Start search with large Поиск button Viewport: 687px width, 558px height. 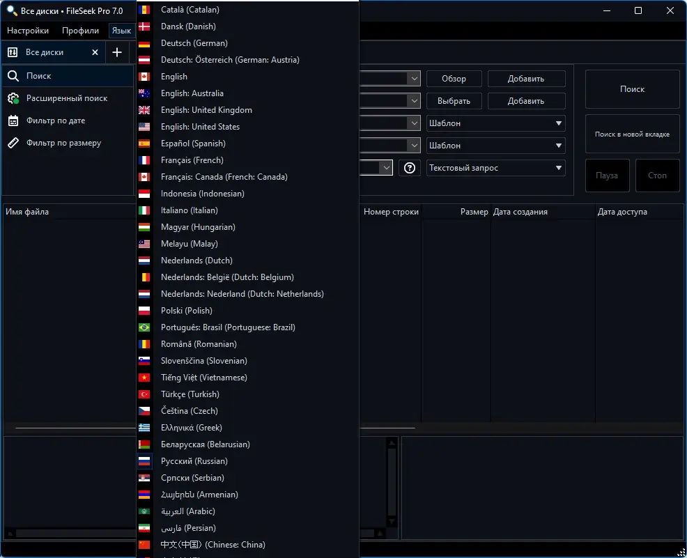pyautogui.click(x=632, y=89)
